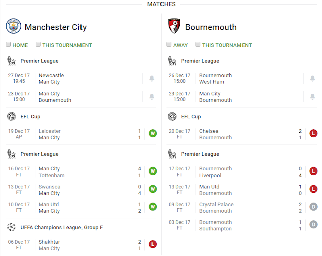Click grey D badge for Crystal Palace match
322x256 pixels.
pyautogui.click(x=313, y=207)
